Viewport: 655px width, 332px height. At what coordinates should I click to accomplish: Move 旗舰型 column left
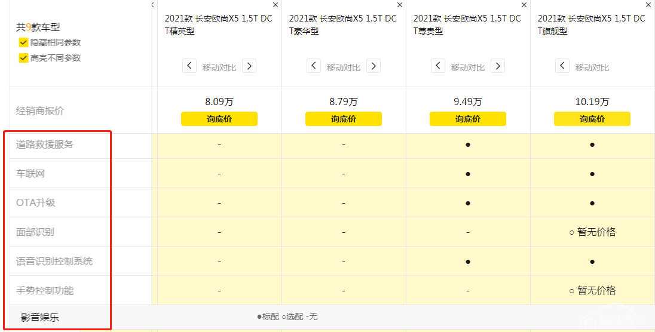[562, 66]
